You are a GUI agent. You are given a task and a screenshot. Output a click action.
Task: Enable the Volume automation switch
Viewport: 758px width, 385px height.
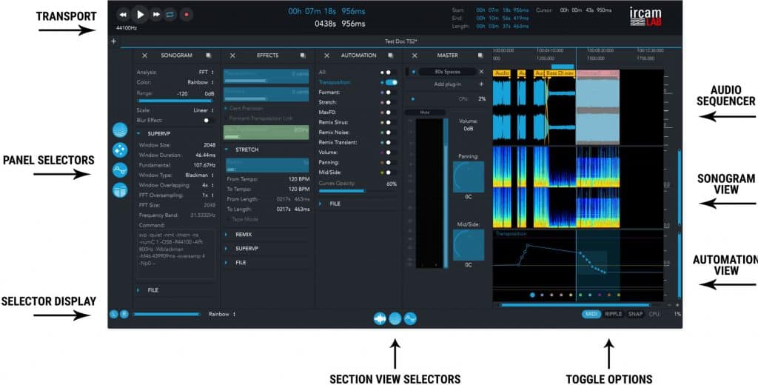pos(391,153)
